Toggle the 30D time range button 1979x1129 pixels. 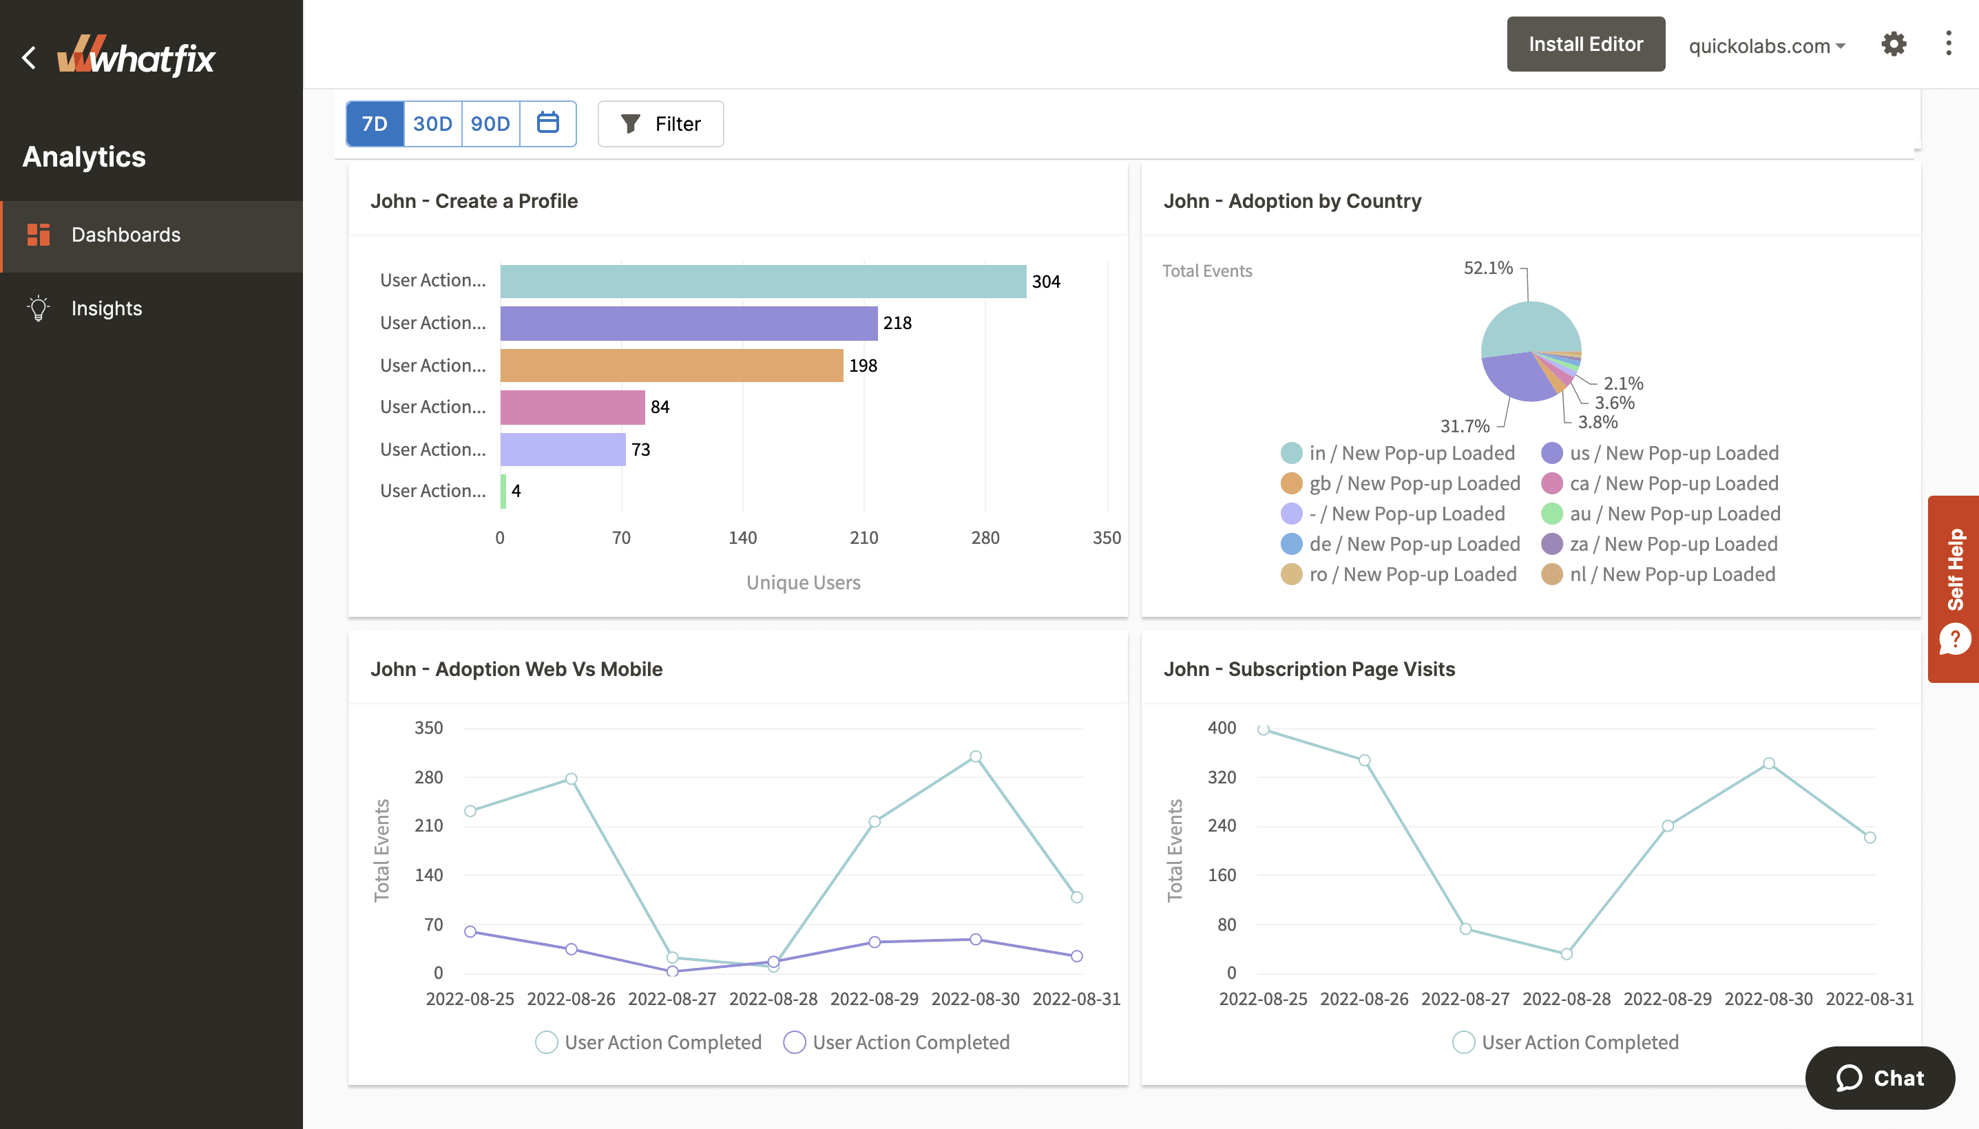[432, 124]
